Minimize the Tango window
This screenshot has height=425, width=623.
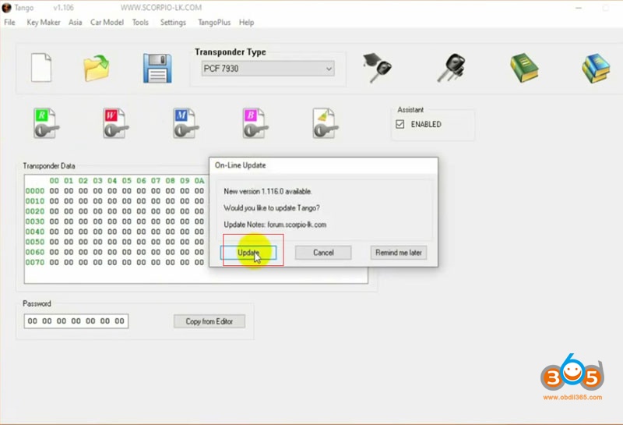(x=579, y=8)
